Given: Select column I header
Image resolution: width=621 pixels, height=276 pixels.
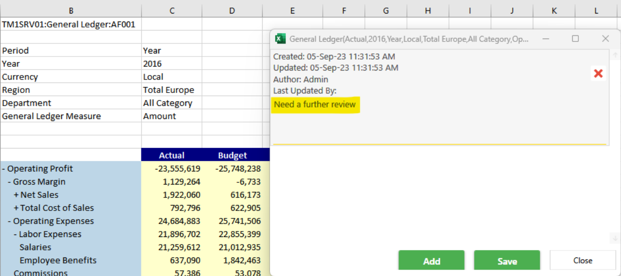Looking at the screenshot, I should (470, 10).
